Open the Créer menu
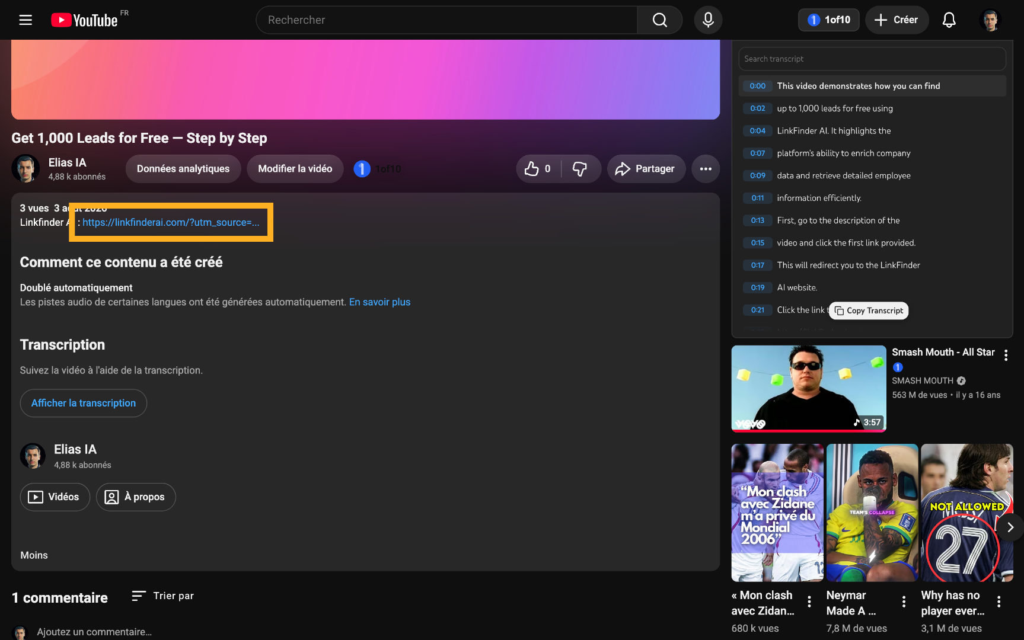 (x=897, y=20)
